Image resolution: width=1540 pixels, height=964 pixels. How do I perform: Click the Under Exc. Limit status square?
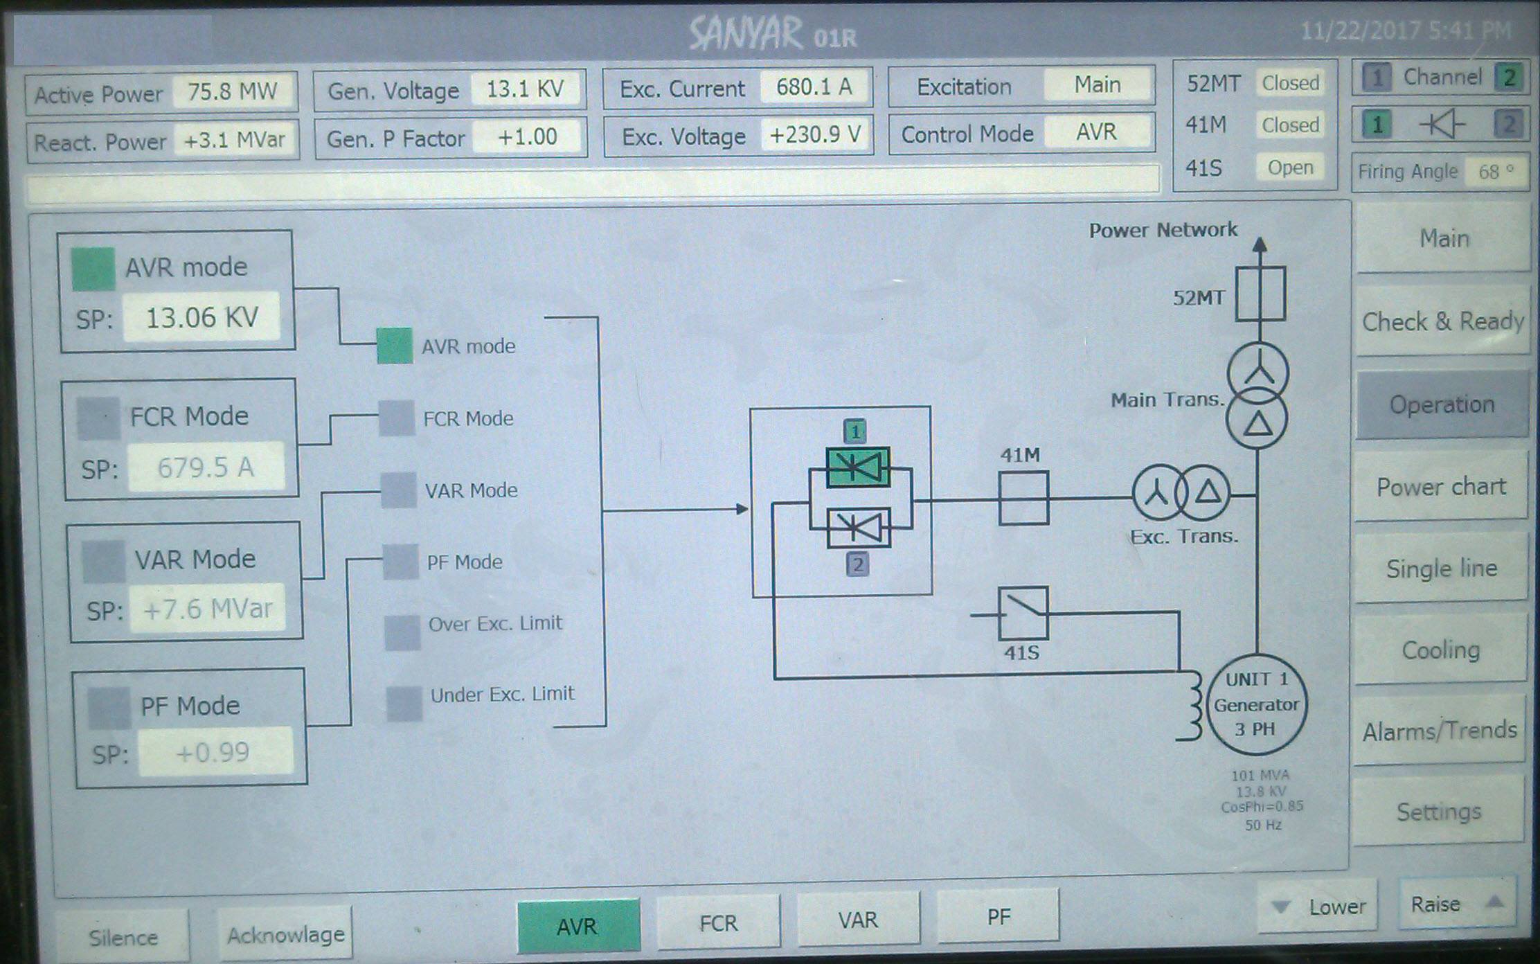[404, 704]
